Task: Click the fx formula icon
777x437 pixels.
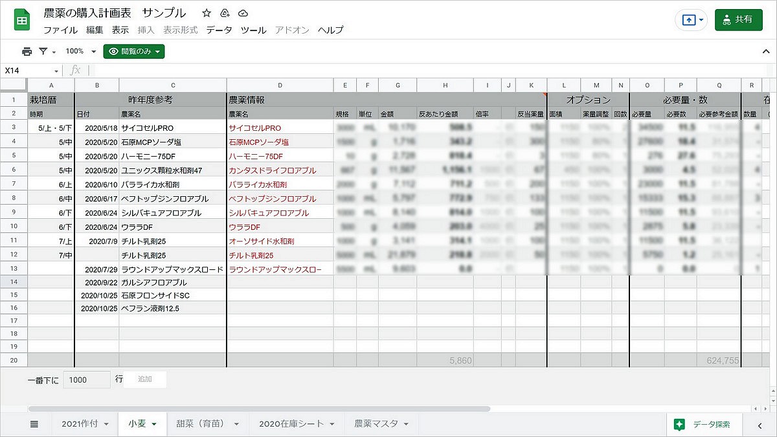Action: tap(75, 70)
